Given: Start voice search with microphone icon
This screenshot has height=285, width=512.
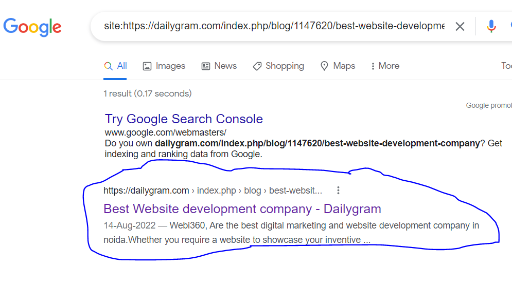Looking at the screenshot, I should click(x=491, y=26).
